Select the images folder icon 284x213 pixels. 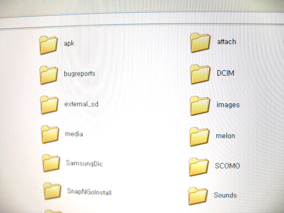point(199,105)
